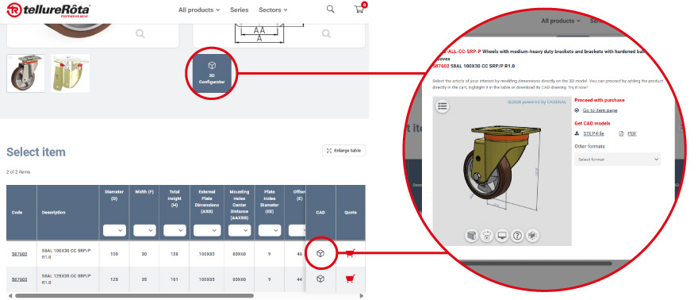
Task: Select the wheel photo thumbnail
Action: coord(26,74)
